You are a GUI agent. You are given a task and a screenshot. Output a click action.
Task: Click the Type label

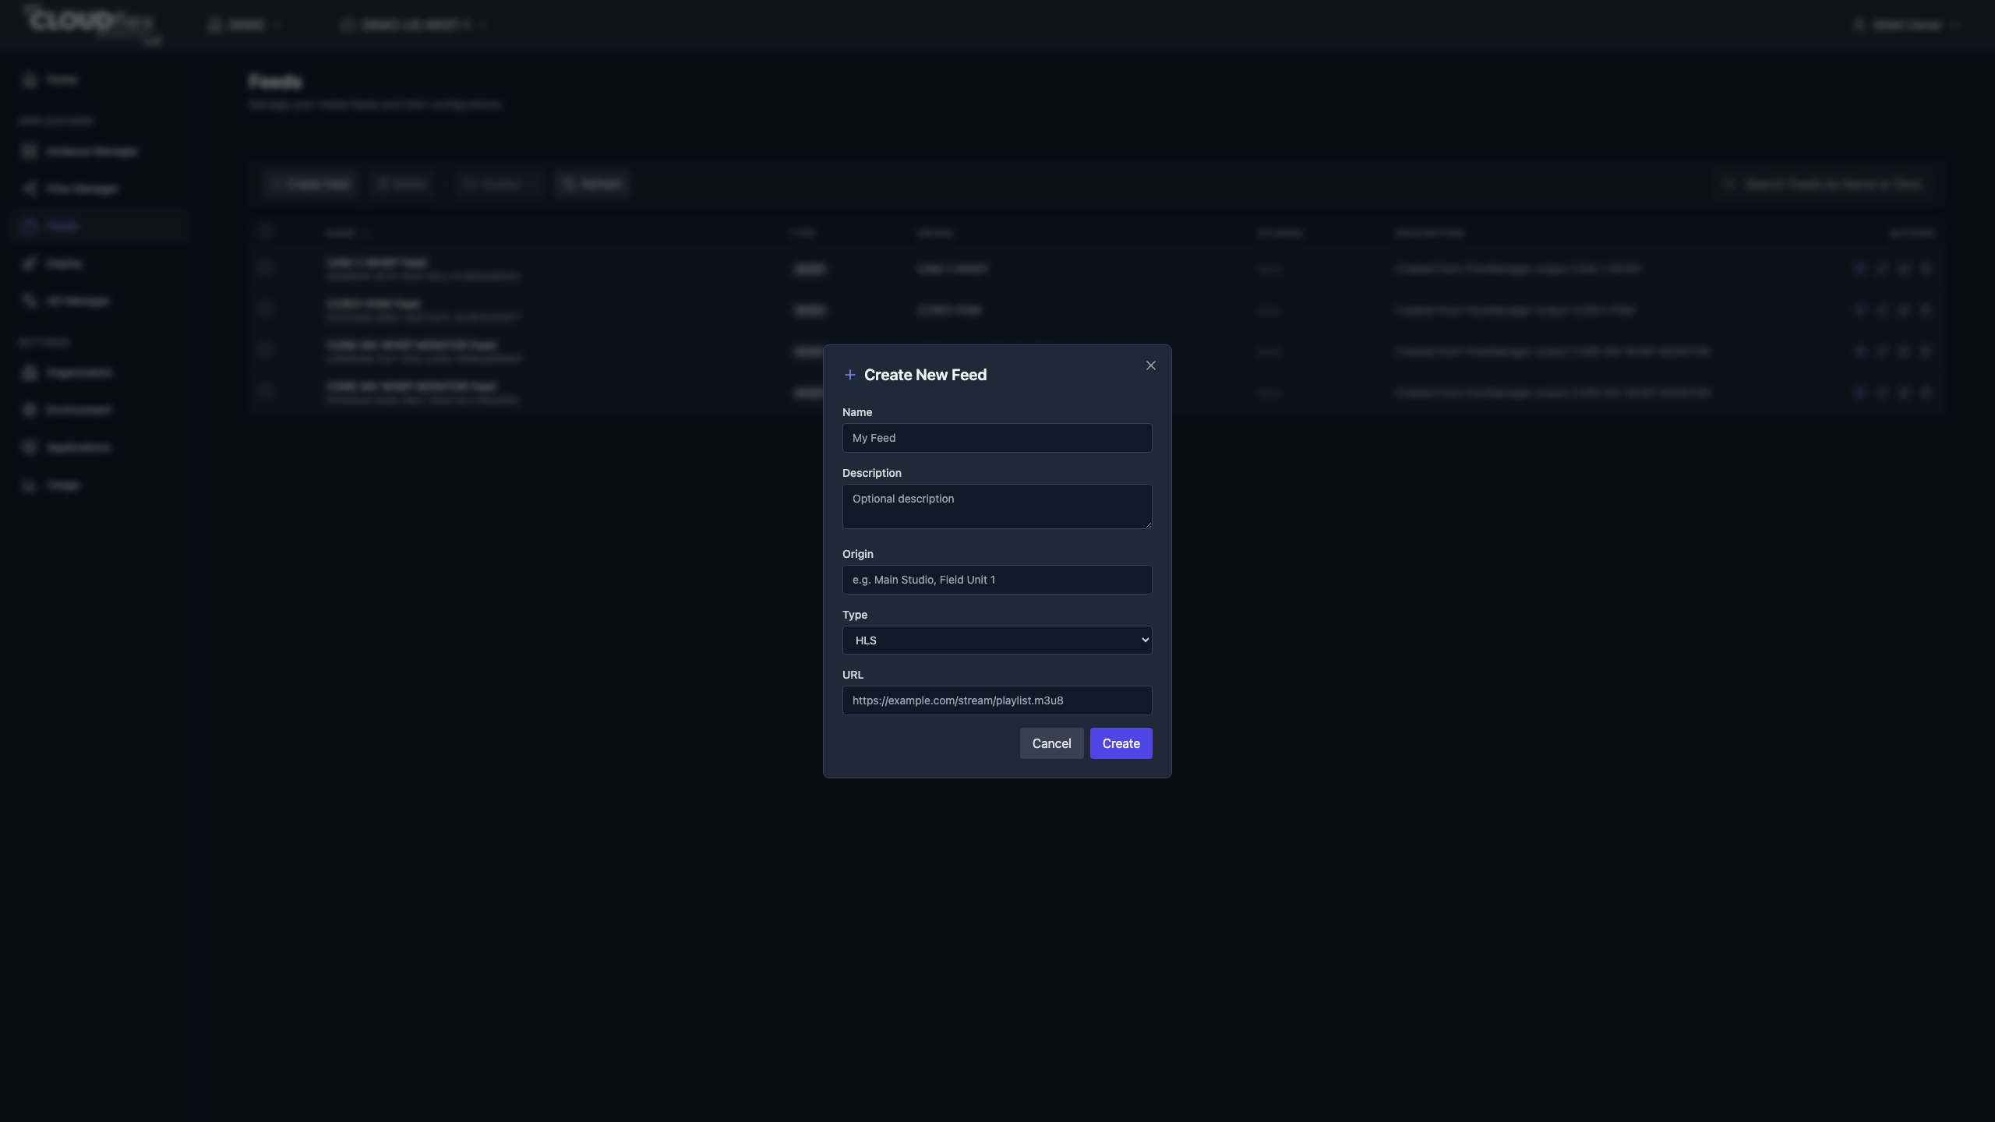pyautogui.click(x=854, y=615)
